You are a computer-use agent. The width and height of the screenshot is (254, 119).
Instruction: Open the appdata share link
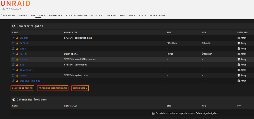coord(24,38)
